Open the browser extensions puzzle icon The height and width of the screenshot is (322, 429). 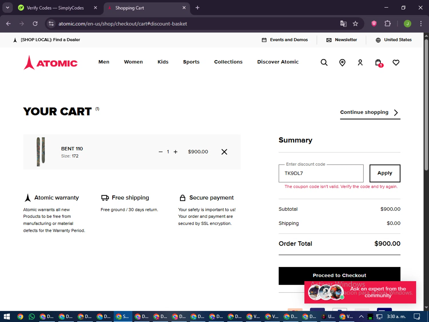click(x=388, y=23)
